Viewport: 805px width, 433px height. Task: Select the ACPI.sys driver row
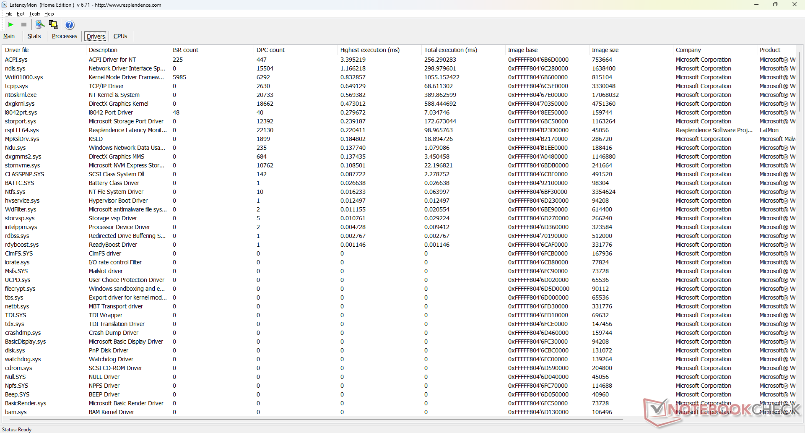tap(16, 60)
